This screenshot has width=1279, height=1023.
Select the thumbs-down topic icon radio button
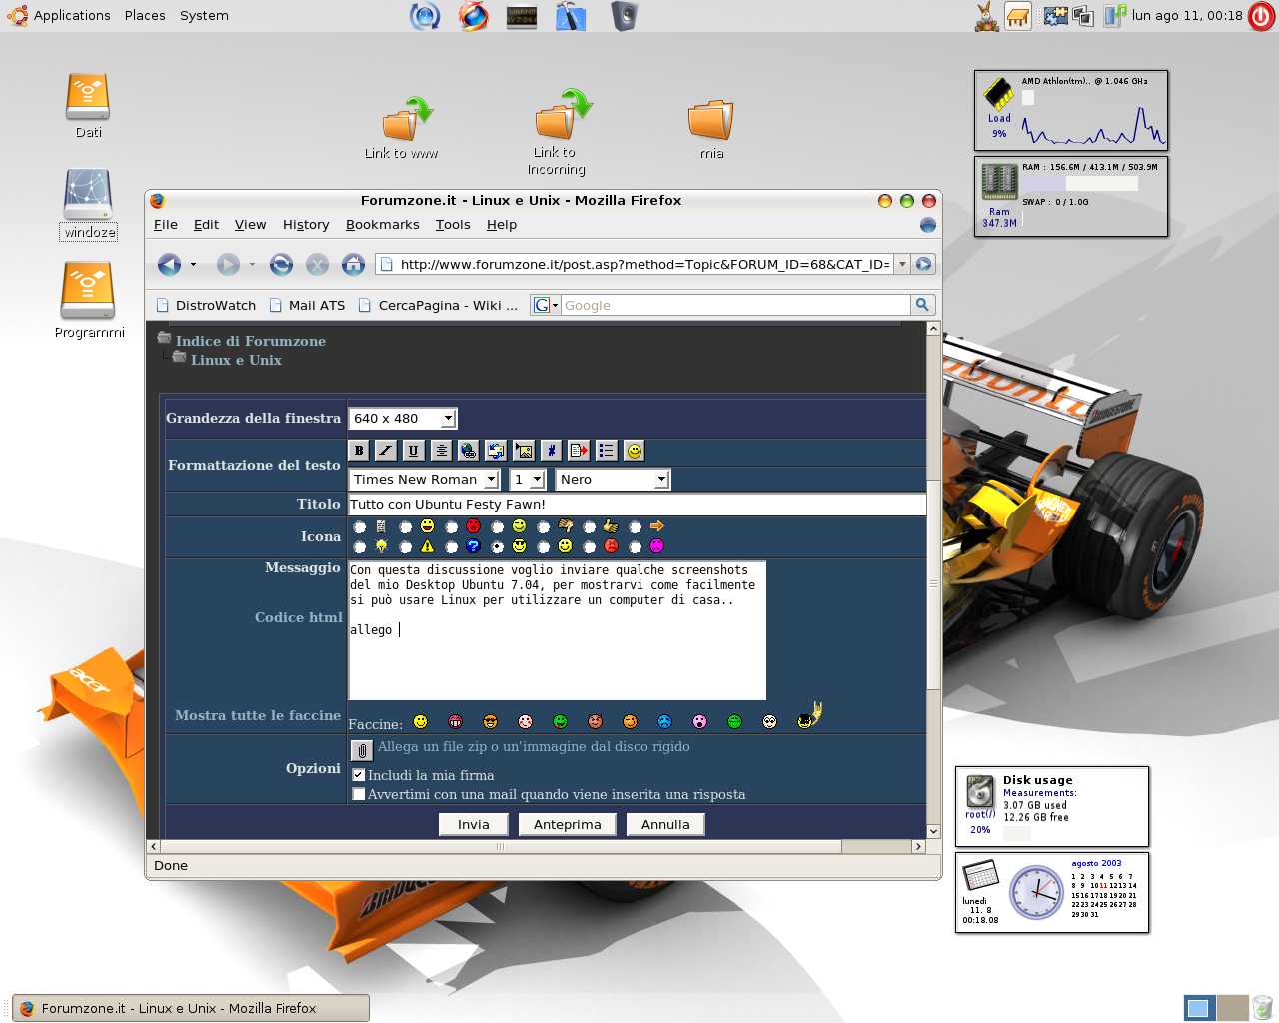pyautogui.click(x=544, y=527)
